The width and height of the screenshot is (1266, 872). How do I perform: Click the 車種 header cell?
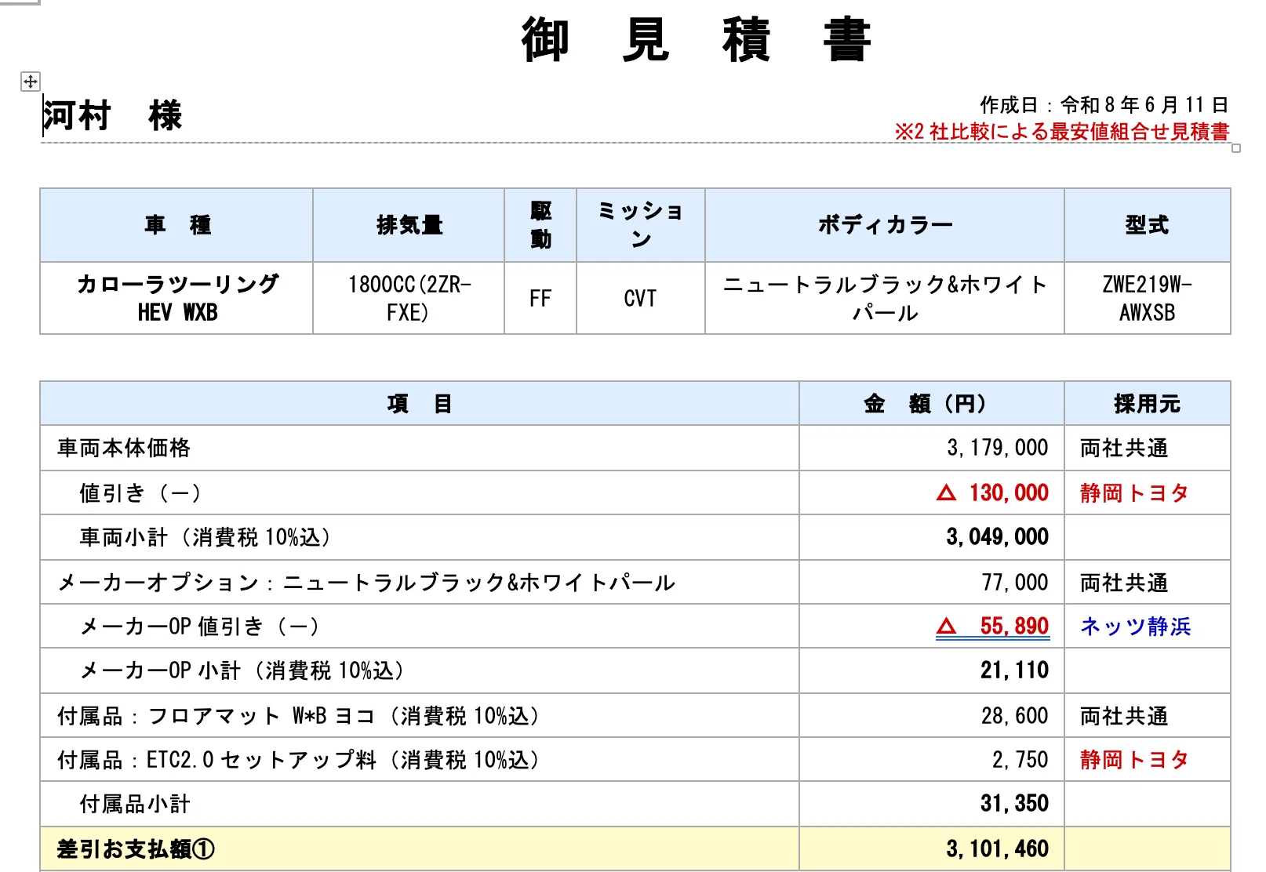pyautogui.click(x=176, y=225)
